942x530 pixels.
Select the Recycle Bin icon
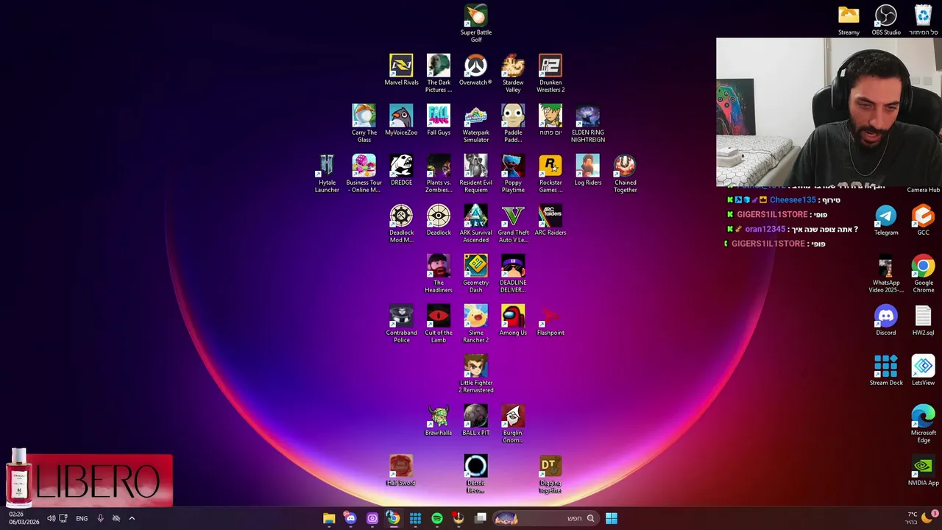(x=923, y=20)
